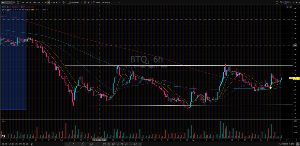The image size is (300, 146).
Task: Select the parallel lines channel tool
Action: [x=109, y=144]
